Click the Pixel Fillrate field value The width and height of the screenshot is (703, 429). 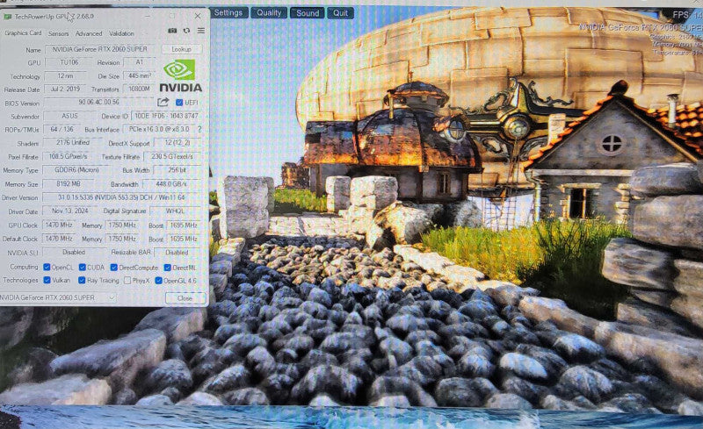point(68,156)
